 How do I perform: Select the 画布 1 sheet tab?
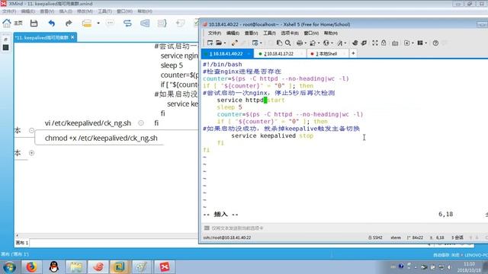point(22,243)
